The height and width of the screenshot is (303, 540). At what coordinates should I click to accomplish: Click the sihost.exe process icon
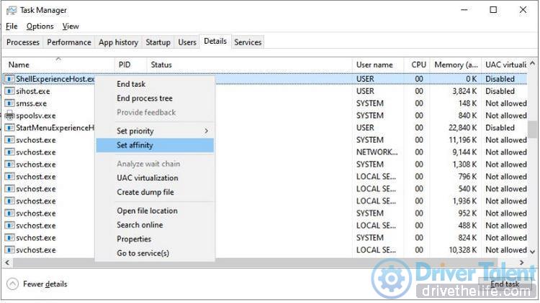tap(9, 91)
